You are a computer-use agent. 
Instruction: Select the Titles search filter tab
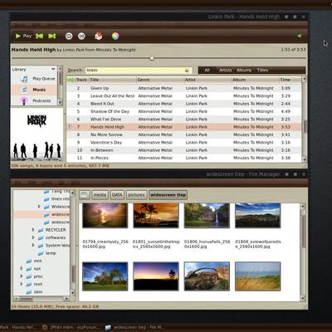click(262, 70)
